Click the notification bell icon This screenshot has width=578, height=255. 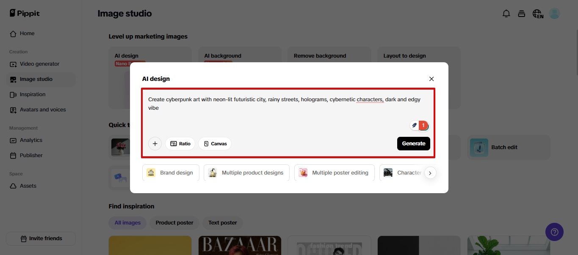click(x=506, y=14)
